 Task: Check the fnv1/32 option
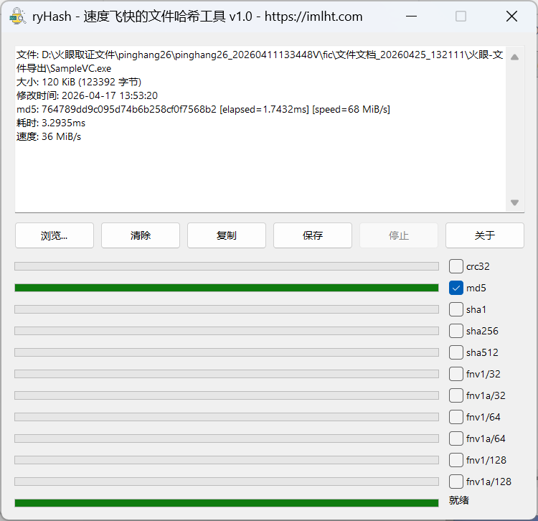456,374
